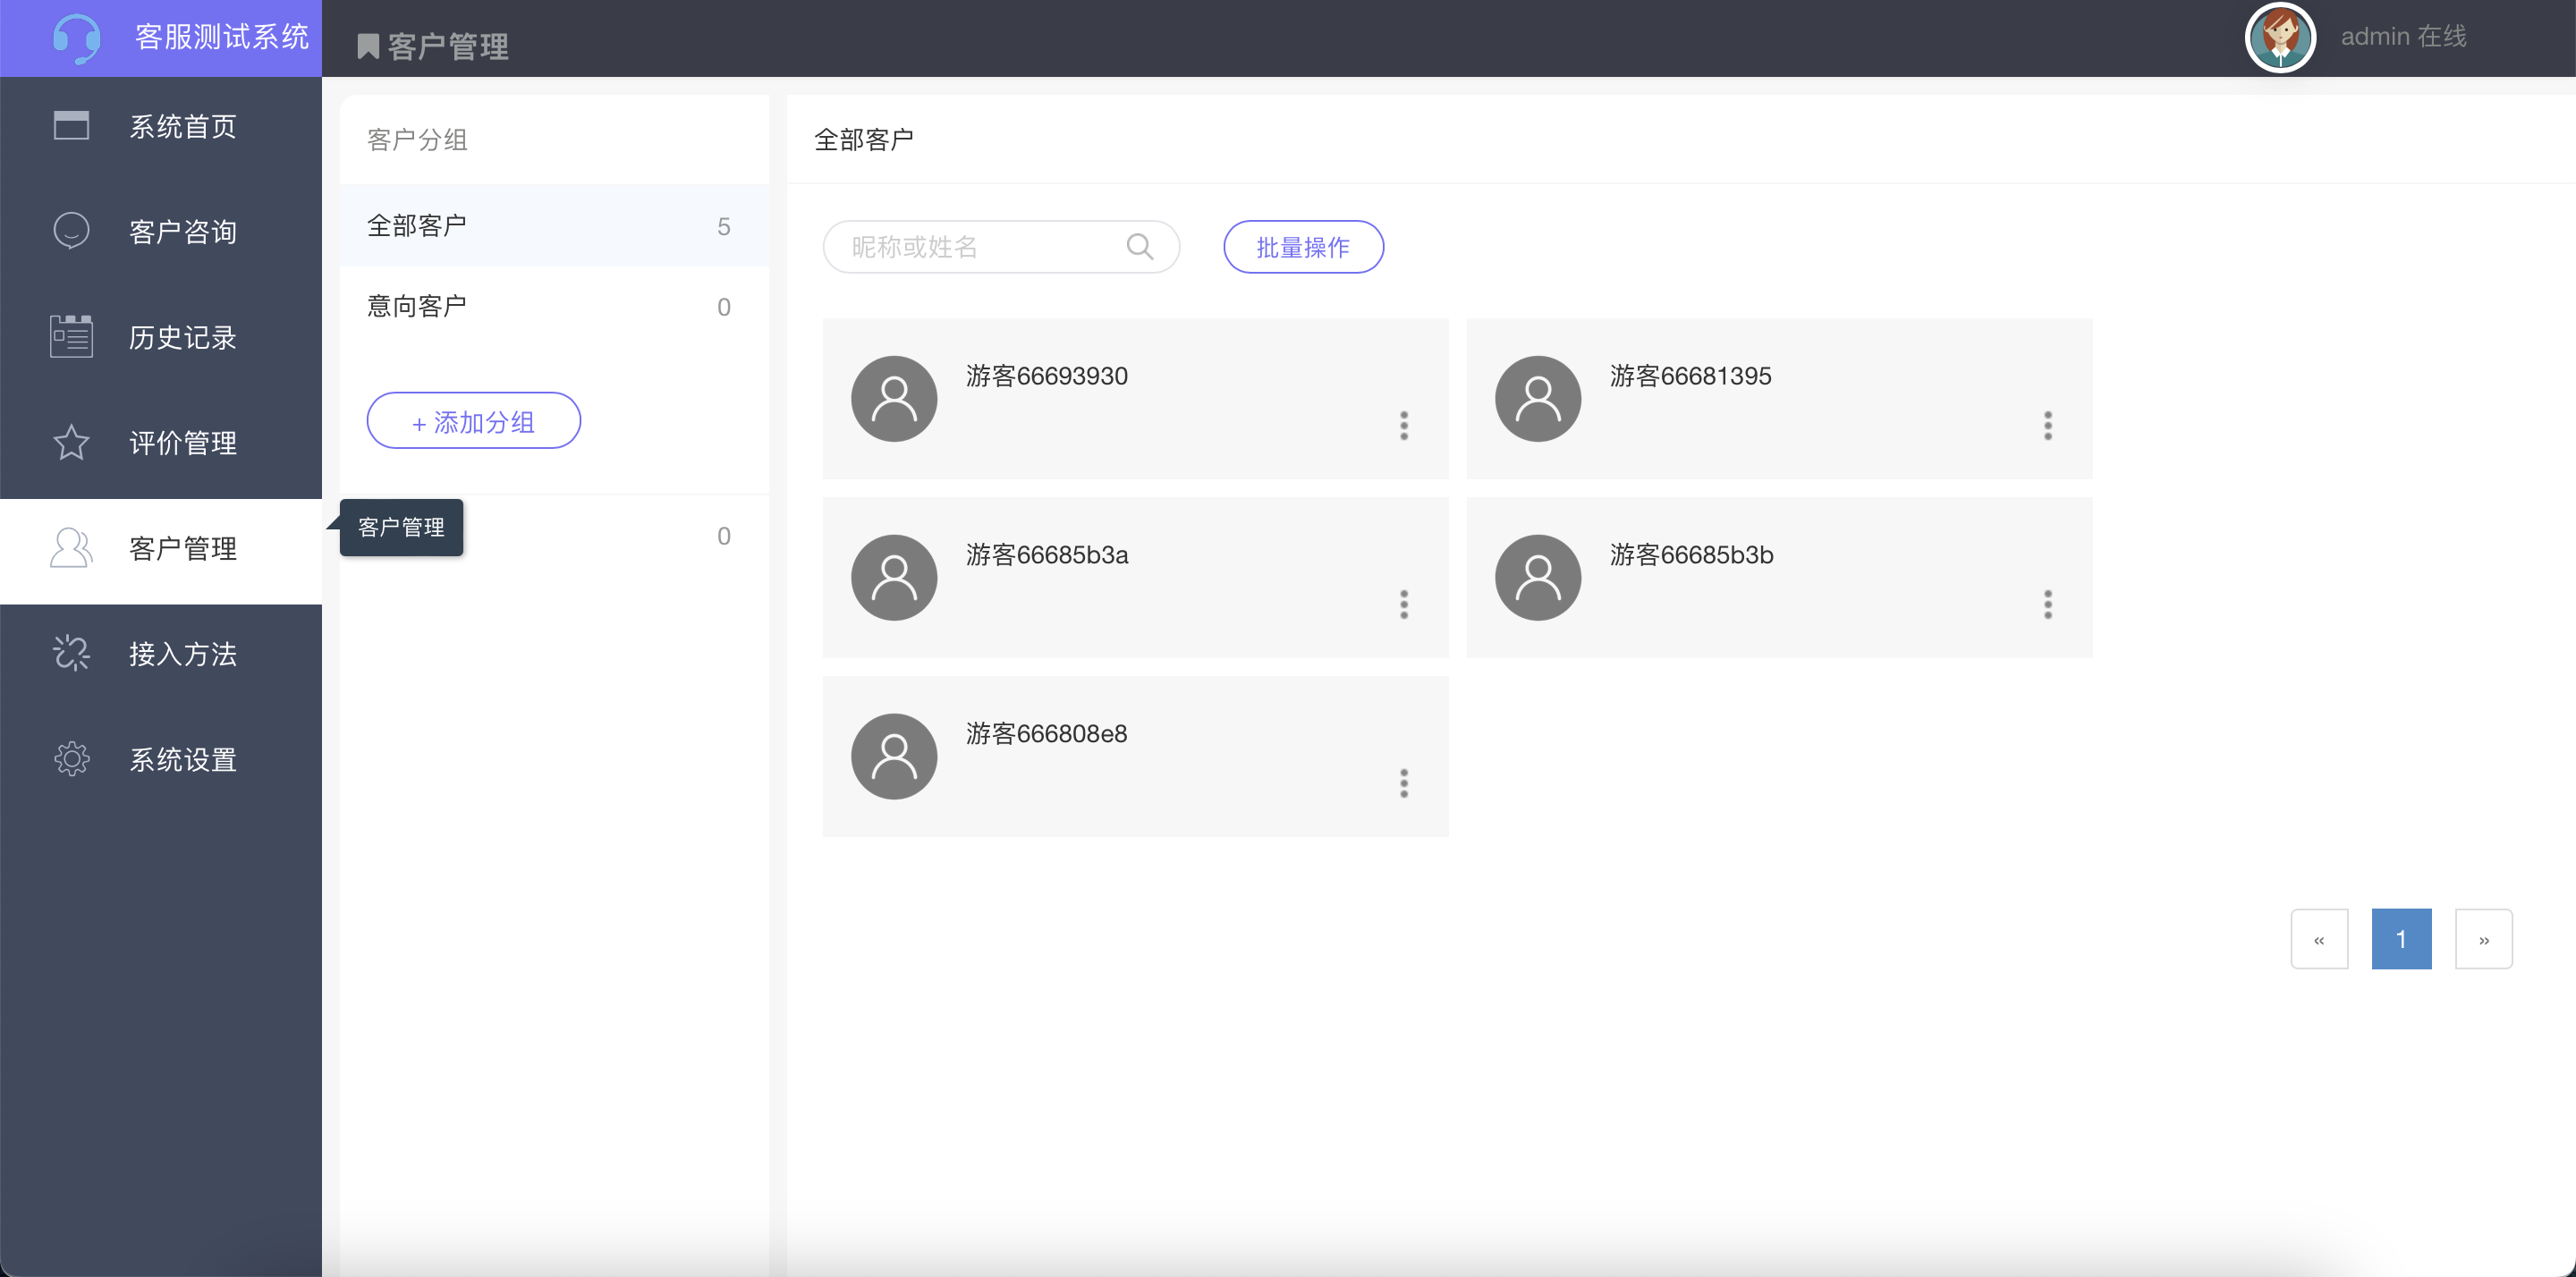Click the search magnifier icon
Viewport: 2576px width, 1277px height.
point(1139,246)
